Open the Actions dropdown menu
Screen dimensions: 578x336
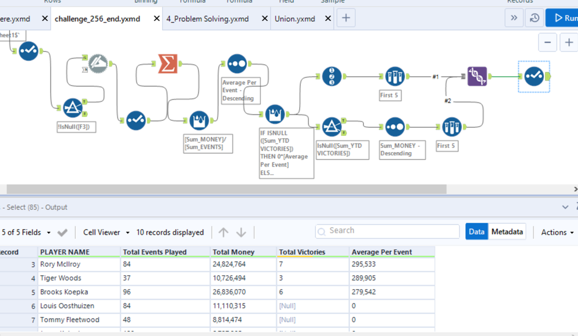pos(557,232)
